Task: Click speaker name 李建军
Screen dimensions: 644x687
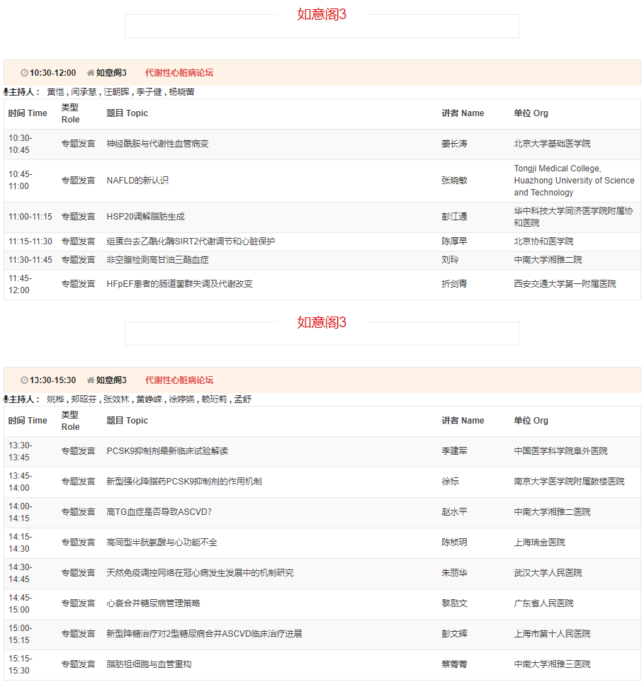Action: coord(454,451)
